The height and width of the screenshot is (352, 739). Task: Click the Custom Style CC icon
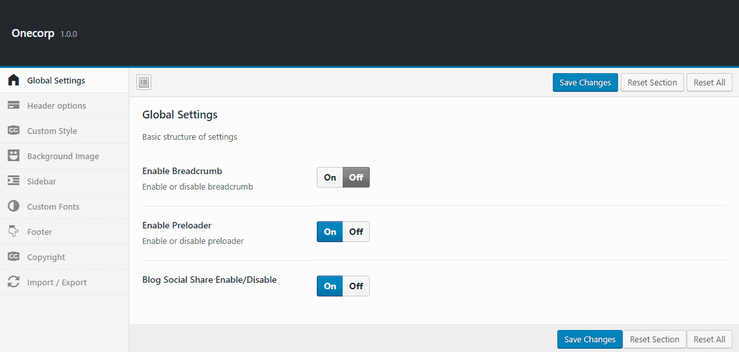tap(14, 131)
